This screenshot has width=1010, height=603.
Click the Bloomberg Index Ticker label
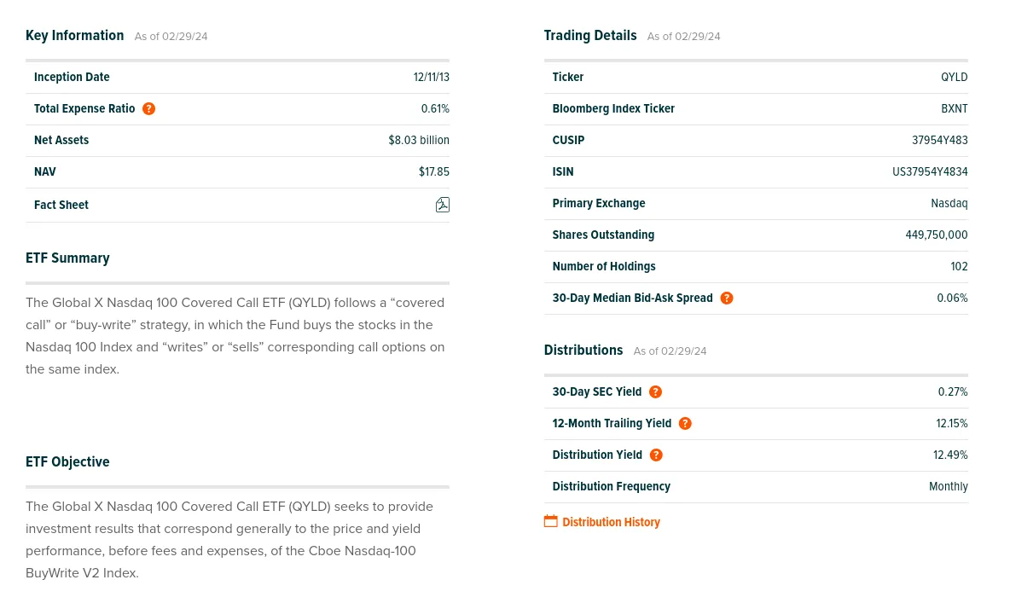613,109
